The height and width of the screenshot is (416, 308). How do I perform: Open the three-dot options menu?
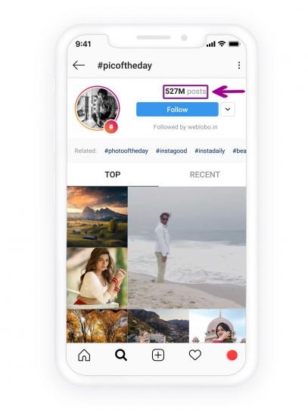pyautogui.click(x=239, y=65)
